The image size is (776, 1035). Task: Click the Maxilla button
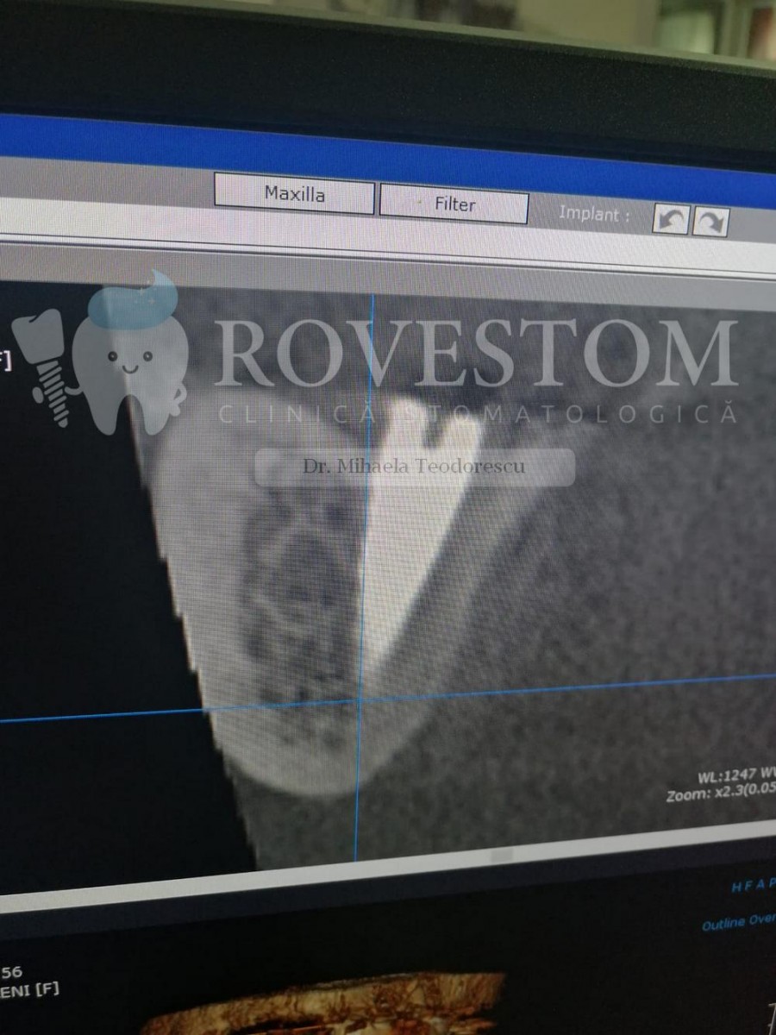(294, 195)
